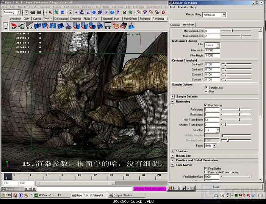266x204 pixels.
Task: Expand the Sample Defaults section
Action: (x=173, y=96)
